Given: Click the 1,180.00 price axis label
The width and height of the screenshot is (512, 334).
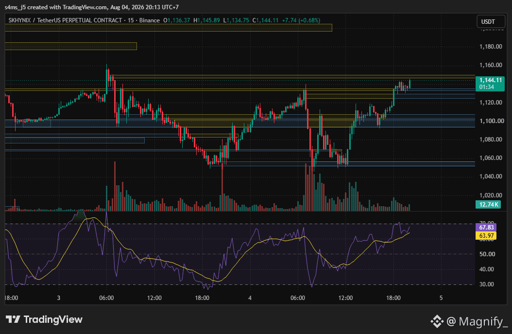Looking at the screenshot, I should click(491, 46).
